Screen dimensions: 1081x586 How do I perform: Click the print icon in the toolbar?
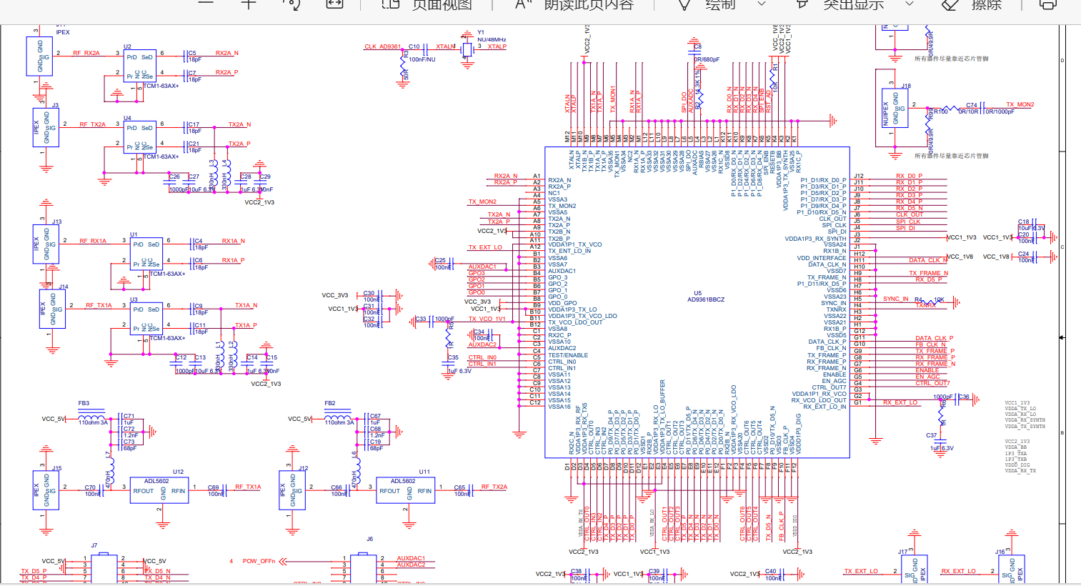(x=1048, y=4)
